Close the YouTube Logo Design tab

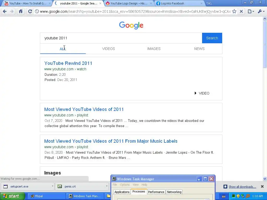(151, 3)
